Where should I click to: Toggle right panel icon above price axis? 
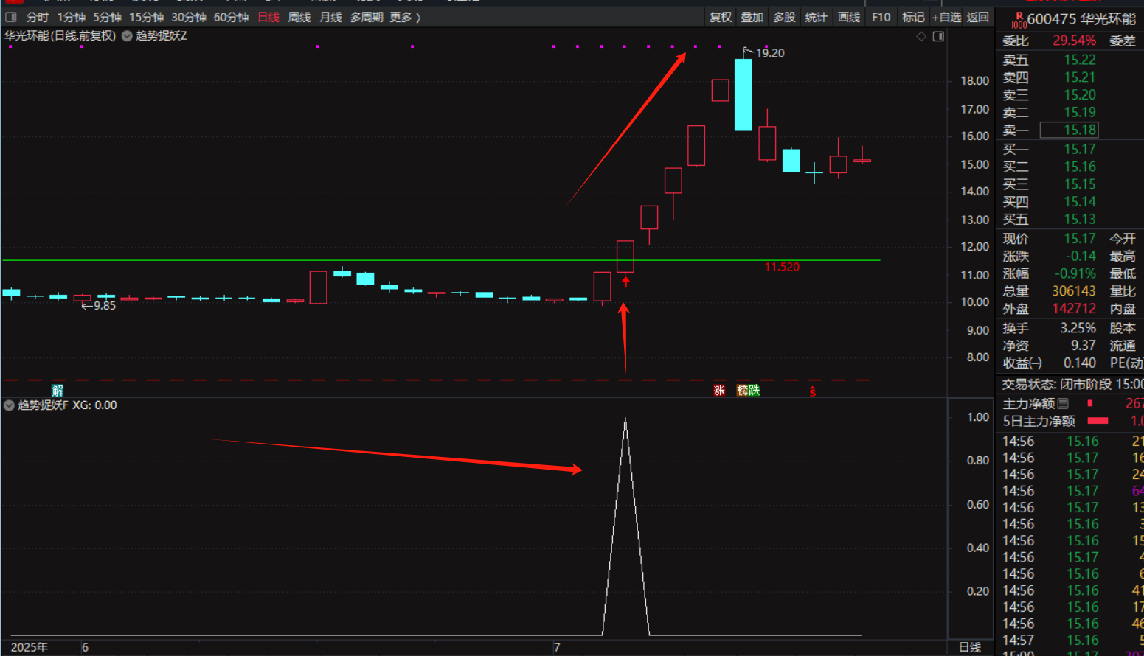tap(938, 36)
